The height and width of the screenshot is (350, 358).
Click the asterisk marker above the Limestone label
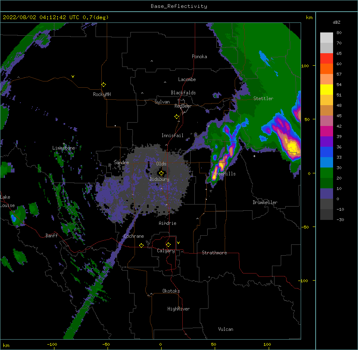point(64,144)
